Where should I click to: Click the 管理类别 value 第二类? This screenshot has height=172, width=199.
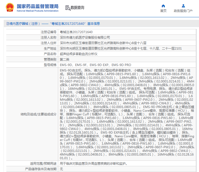[65, 60]
